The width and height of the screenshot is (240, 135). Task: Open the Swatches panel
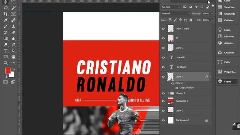click(x=227, y=7)
